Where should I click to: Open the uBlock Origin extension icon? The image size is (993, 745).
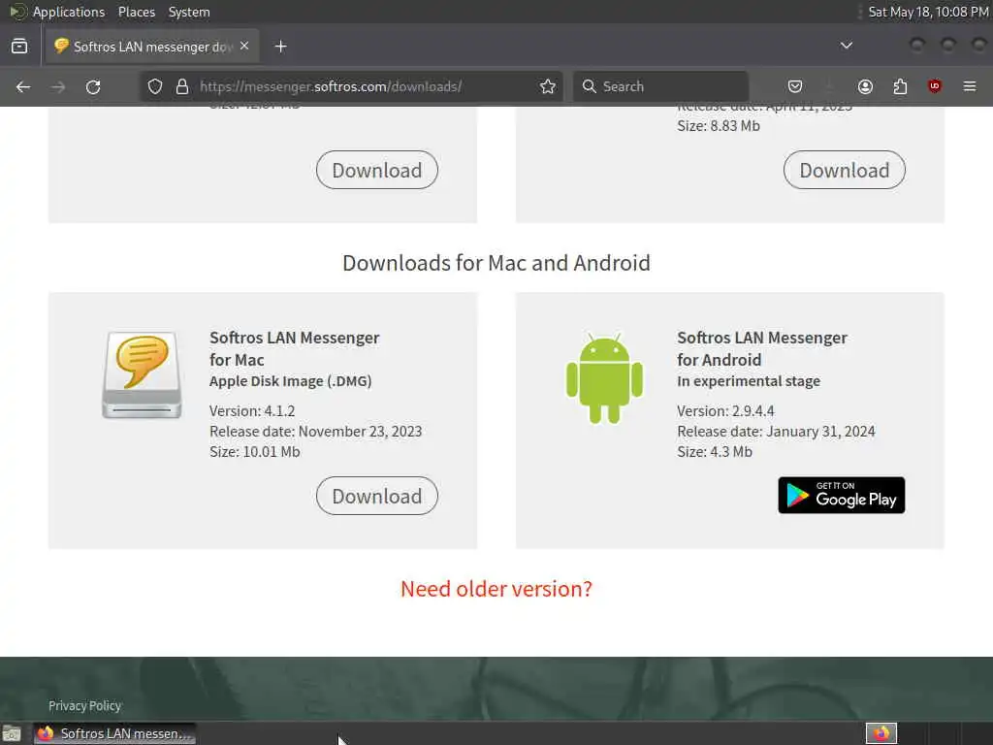(935, 86)
